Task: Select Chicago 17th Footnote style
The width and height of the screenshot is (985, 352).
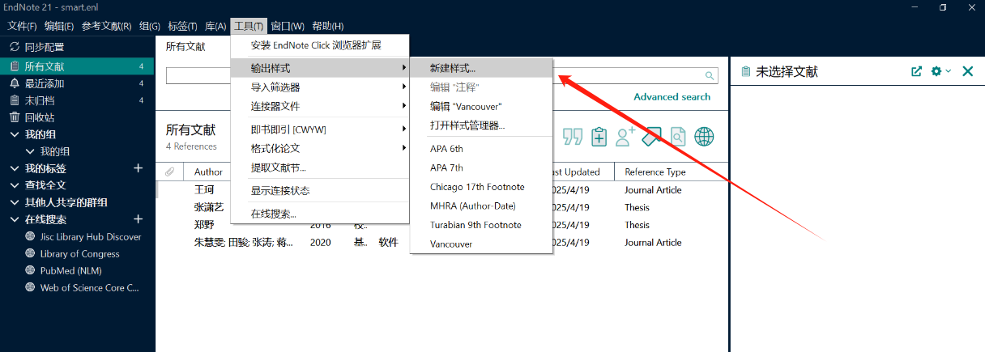Action: coord(482,187)
